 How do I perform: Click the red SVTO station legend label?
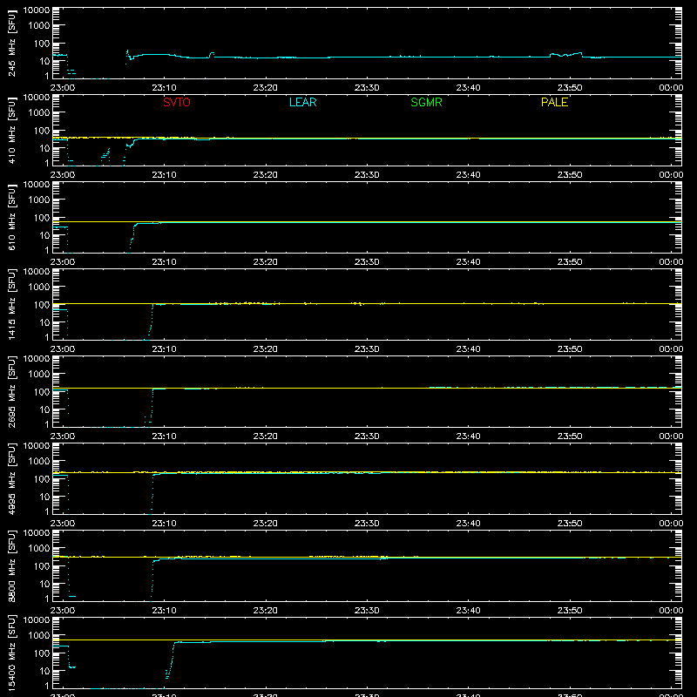(177, 102)
